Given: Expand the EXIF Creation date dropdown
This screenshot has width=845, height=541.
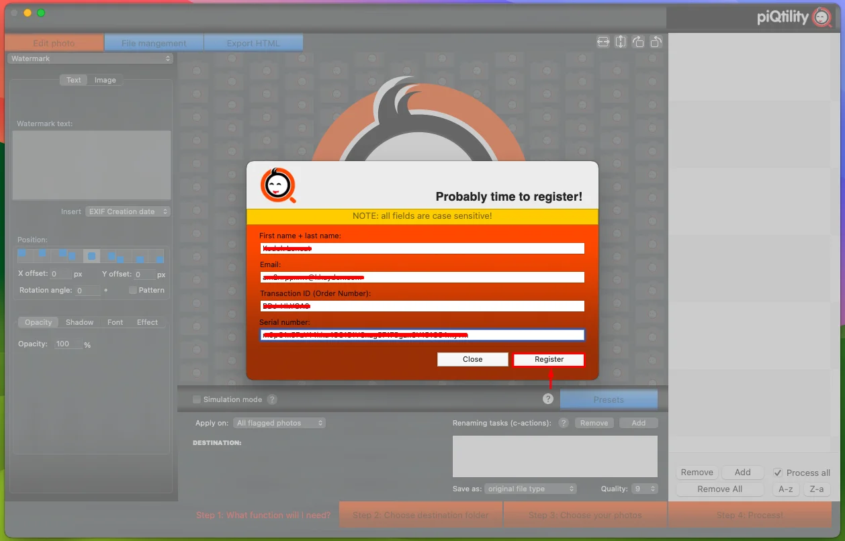Looking at the screenshot, I should (x=128, y=211).
